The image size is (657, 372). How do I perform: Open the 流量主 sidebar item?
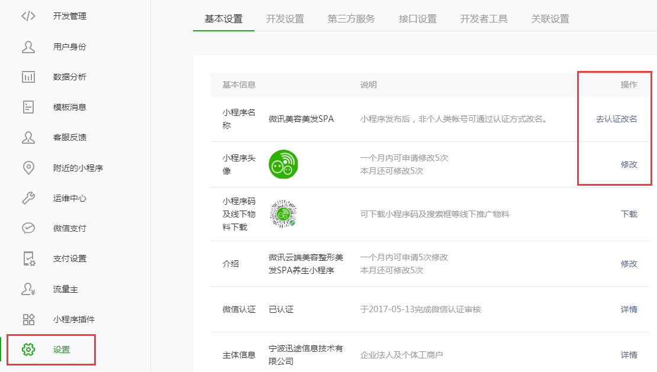pos(65,289)
